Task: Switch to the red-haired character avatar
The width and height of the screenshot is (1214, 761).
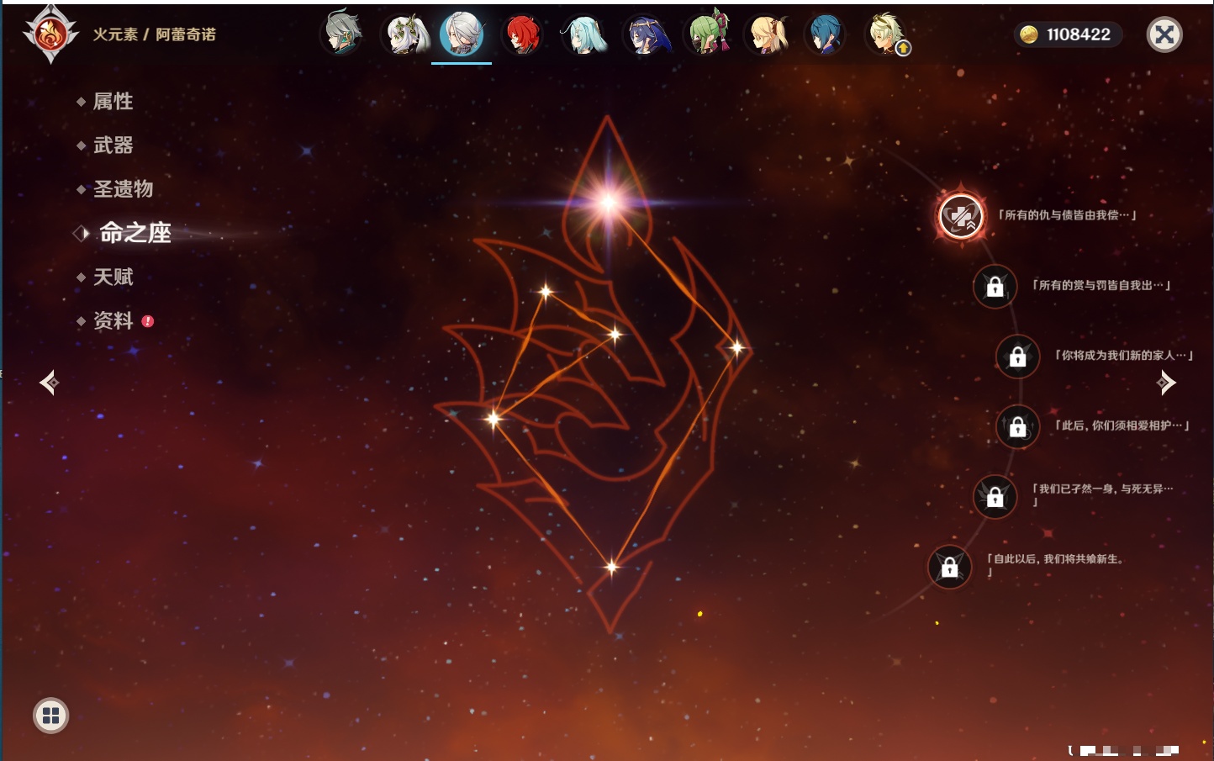Action: [522, 34]
